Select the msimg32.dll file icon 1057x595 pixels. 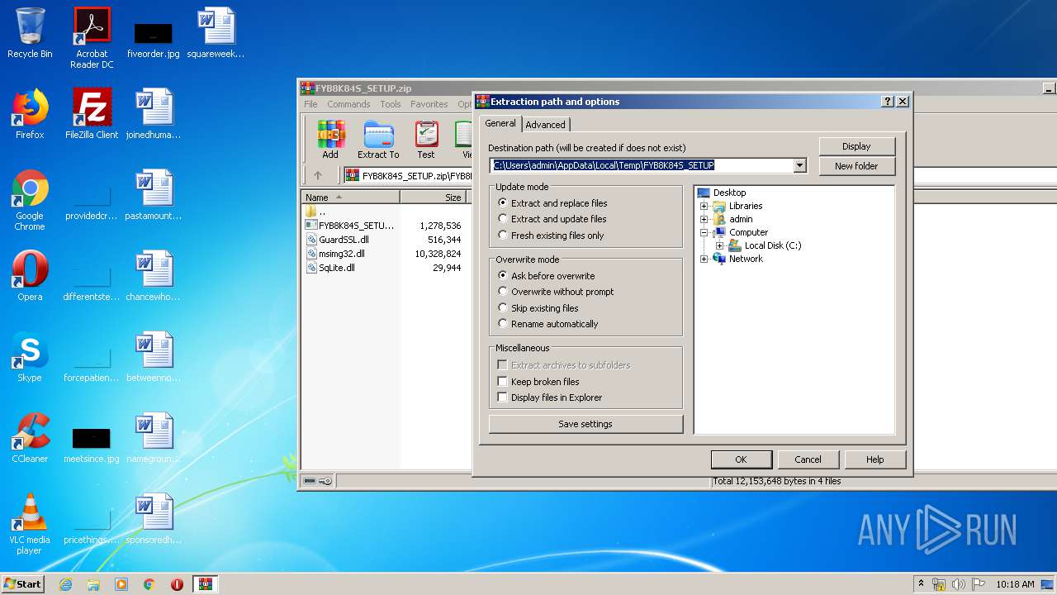click(x=311, y=254)
